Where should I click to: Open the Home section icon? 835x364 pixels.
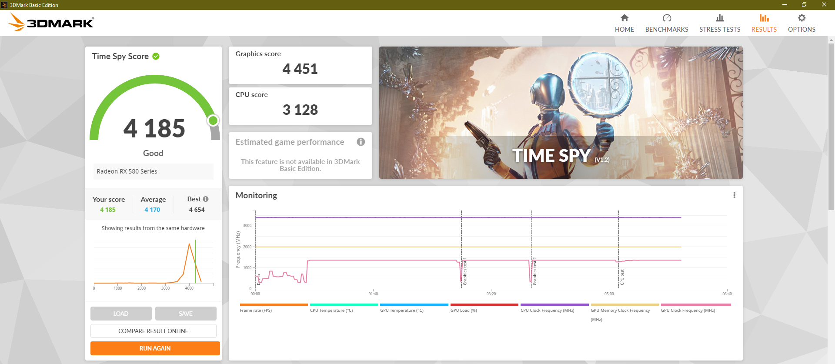[624, 18]
